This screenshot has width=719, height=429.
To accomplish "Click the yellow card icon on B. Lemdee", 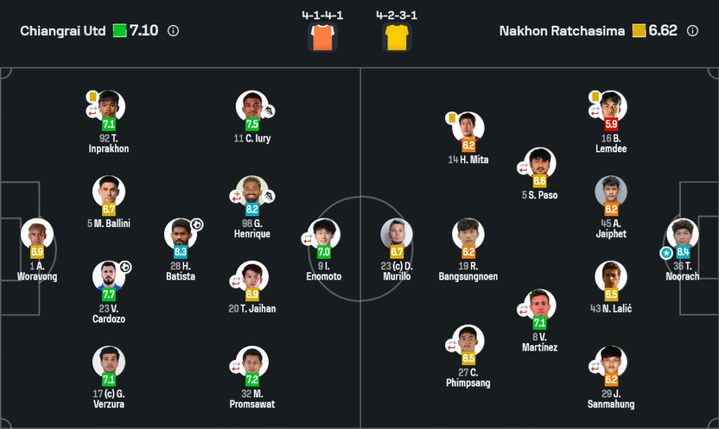I will click(595, 96).
